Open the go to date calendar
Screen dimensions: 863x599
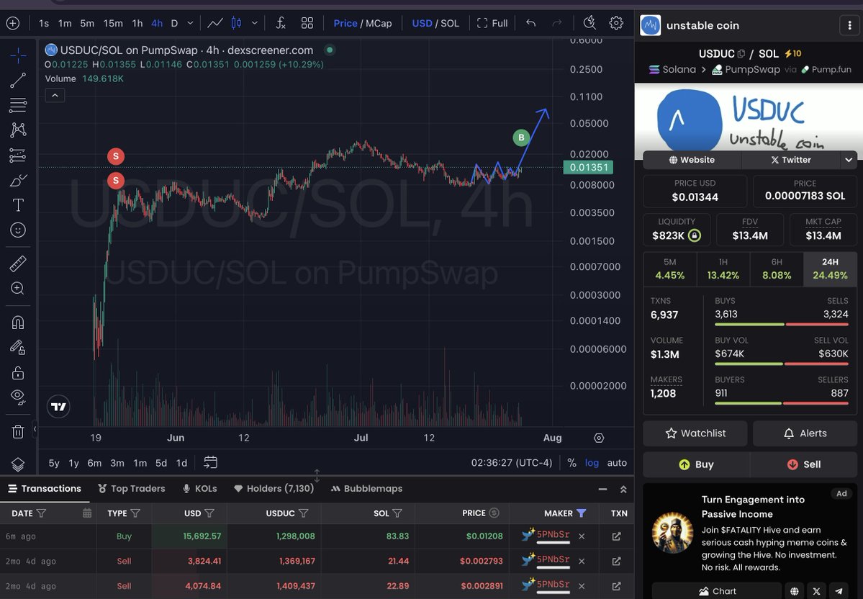pyautogui.click(x=210, y=462)
